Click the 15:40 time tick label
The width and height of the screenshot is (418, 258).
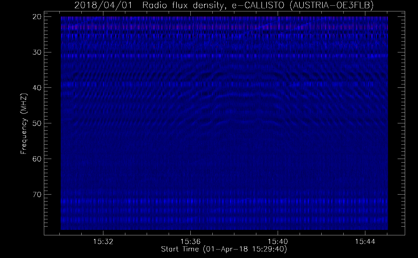click(x=278, y=242)
